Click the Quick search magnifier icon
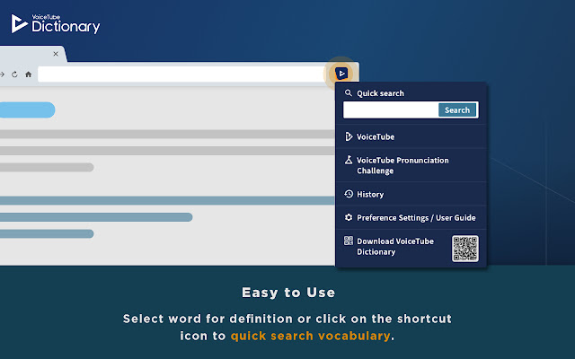The width and height of the screenshot is (575, 359). (x=349, y=93)
